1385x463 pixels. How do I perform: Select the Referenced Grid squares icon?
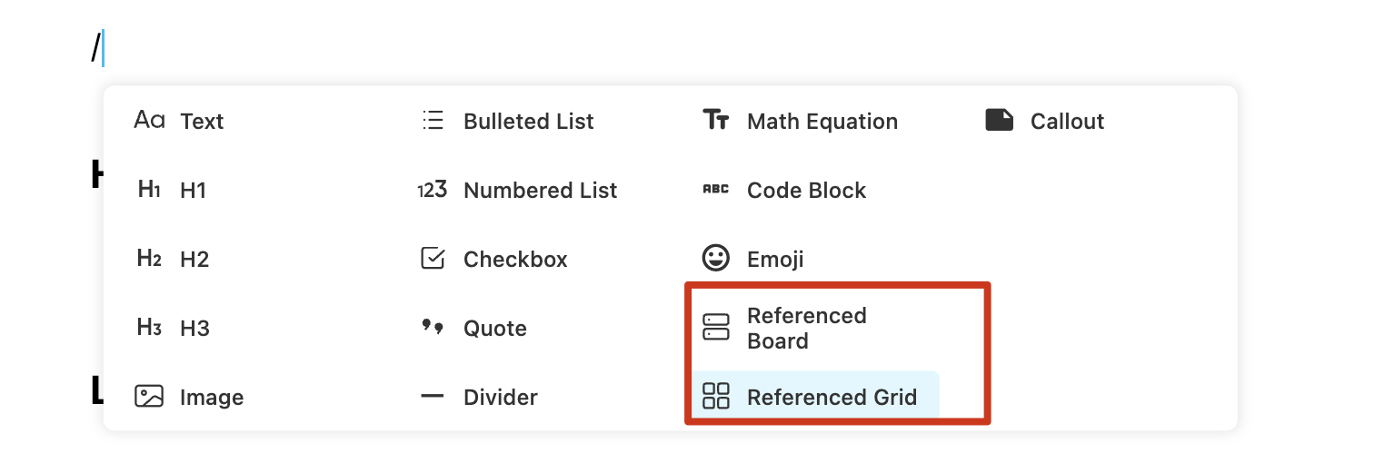716,396
